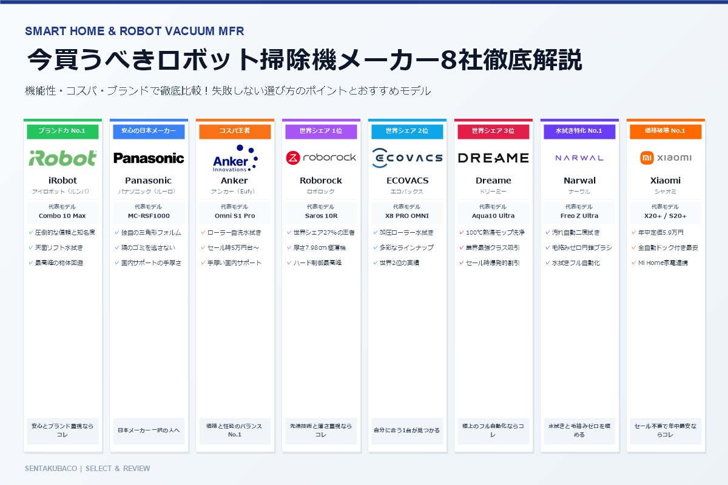
Task: Click the Roborock brand name heading
Action: coord(321,181)
